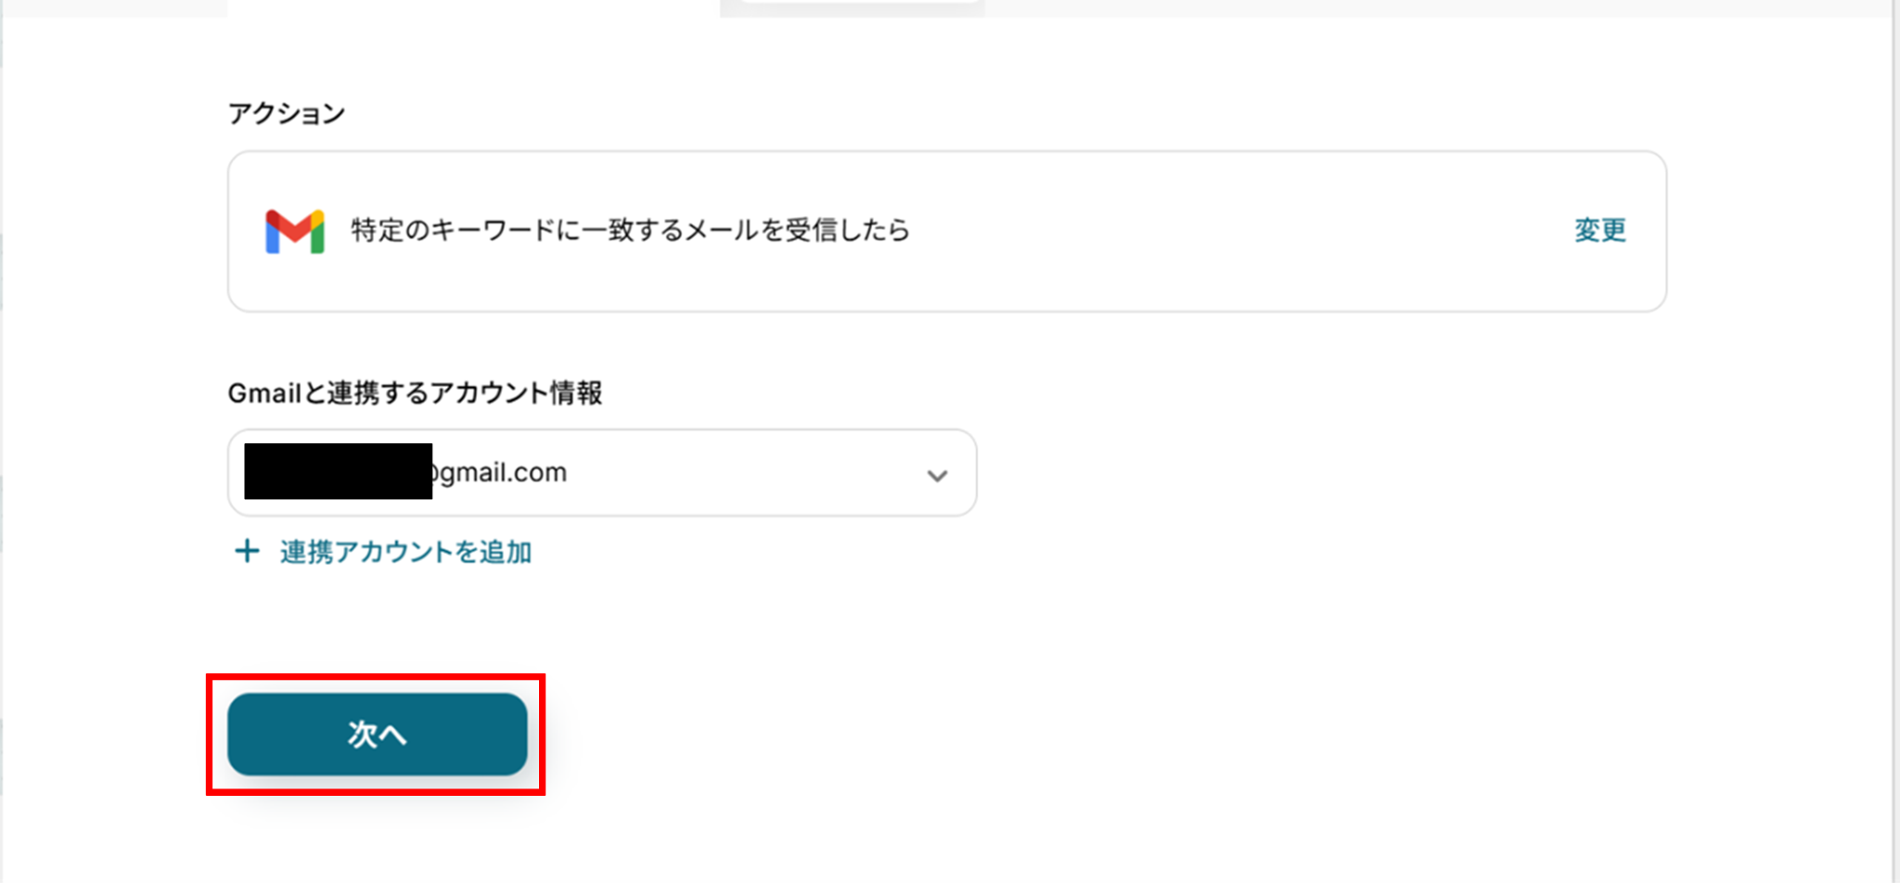
Task: Click the chevron arrow in account field
Action: 937,476
